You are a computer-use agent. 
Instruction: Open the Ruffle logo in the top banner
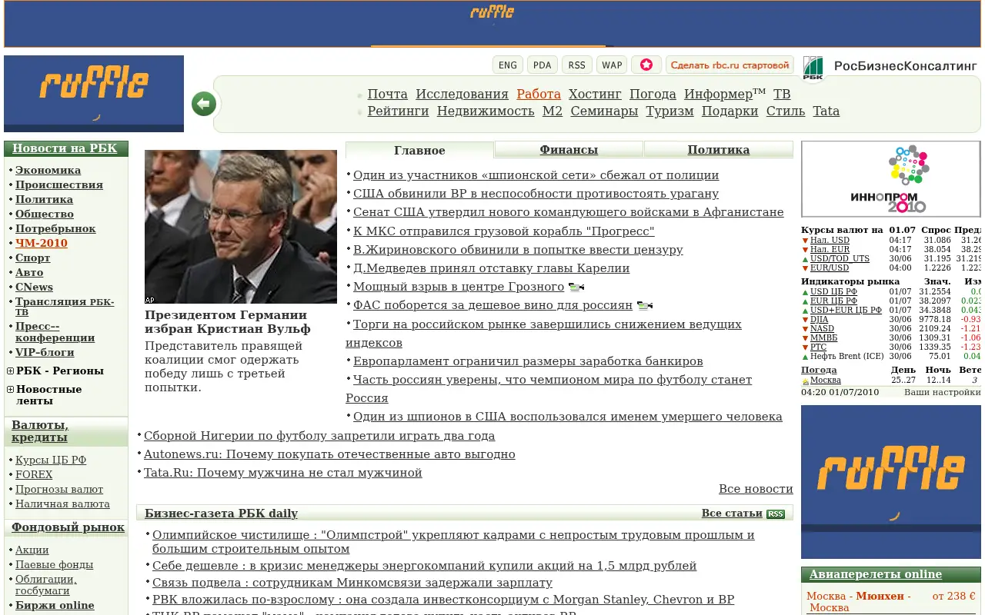tap(492, 12)
